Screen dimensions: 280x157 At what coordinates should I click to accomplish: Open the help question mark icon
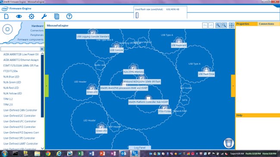coord(69,16)
